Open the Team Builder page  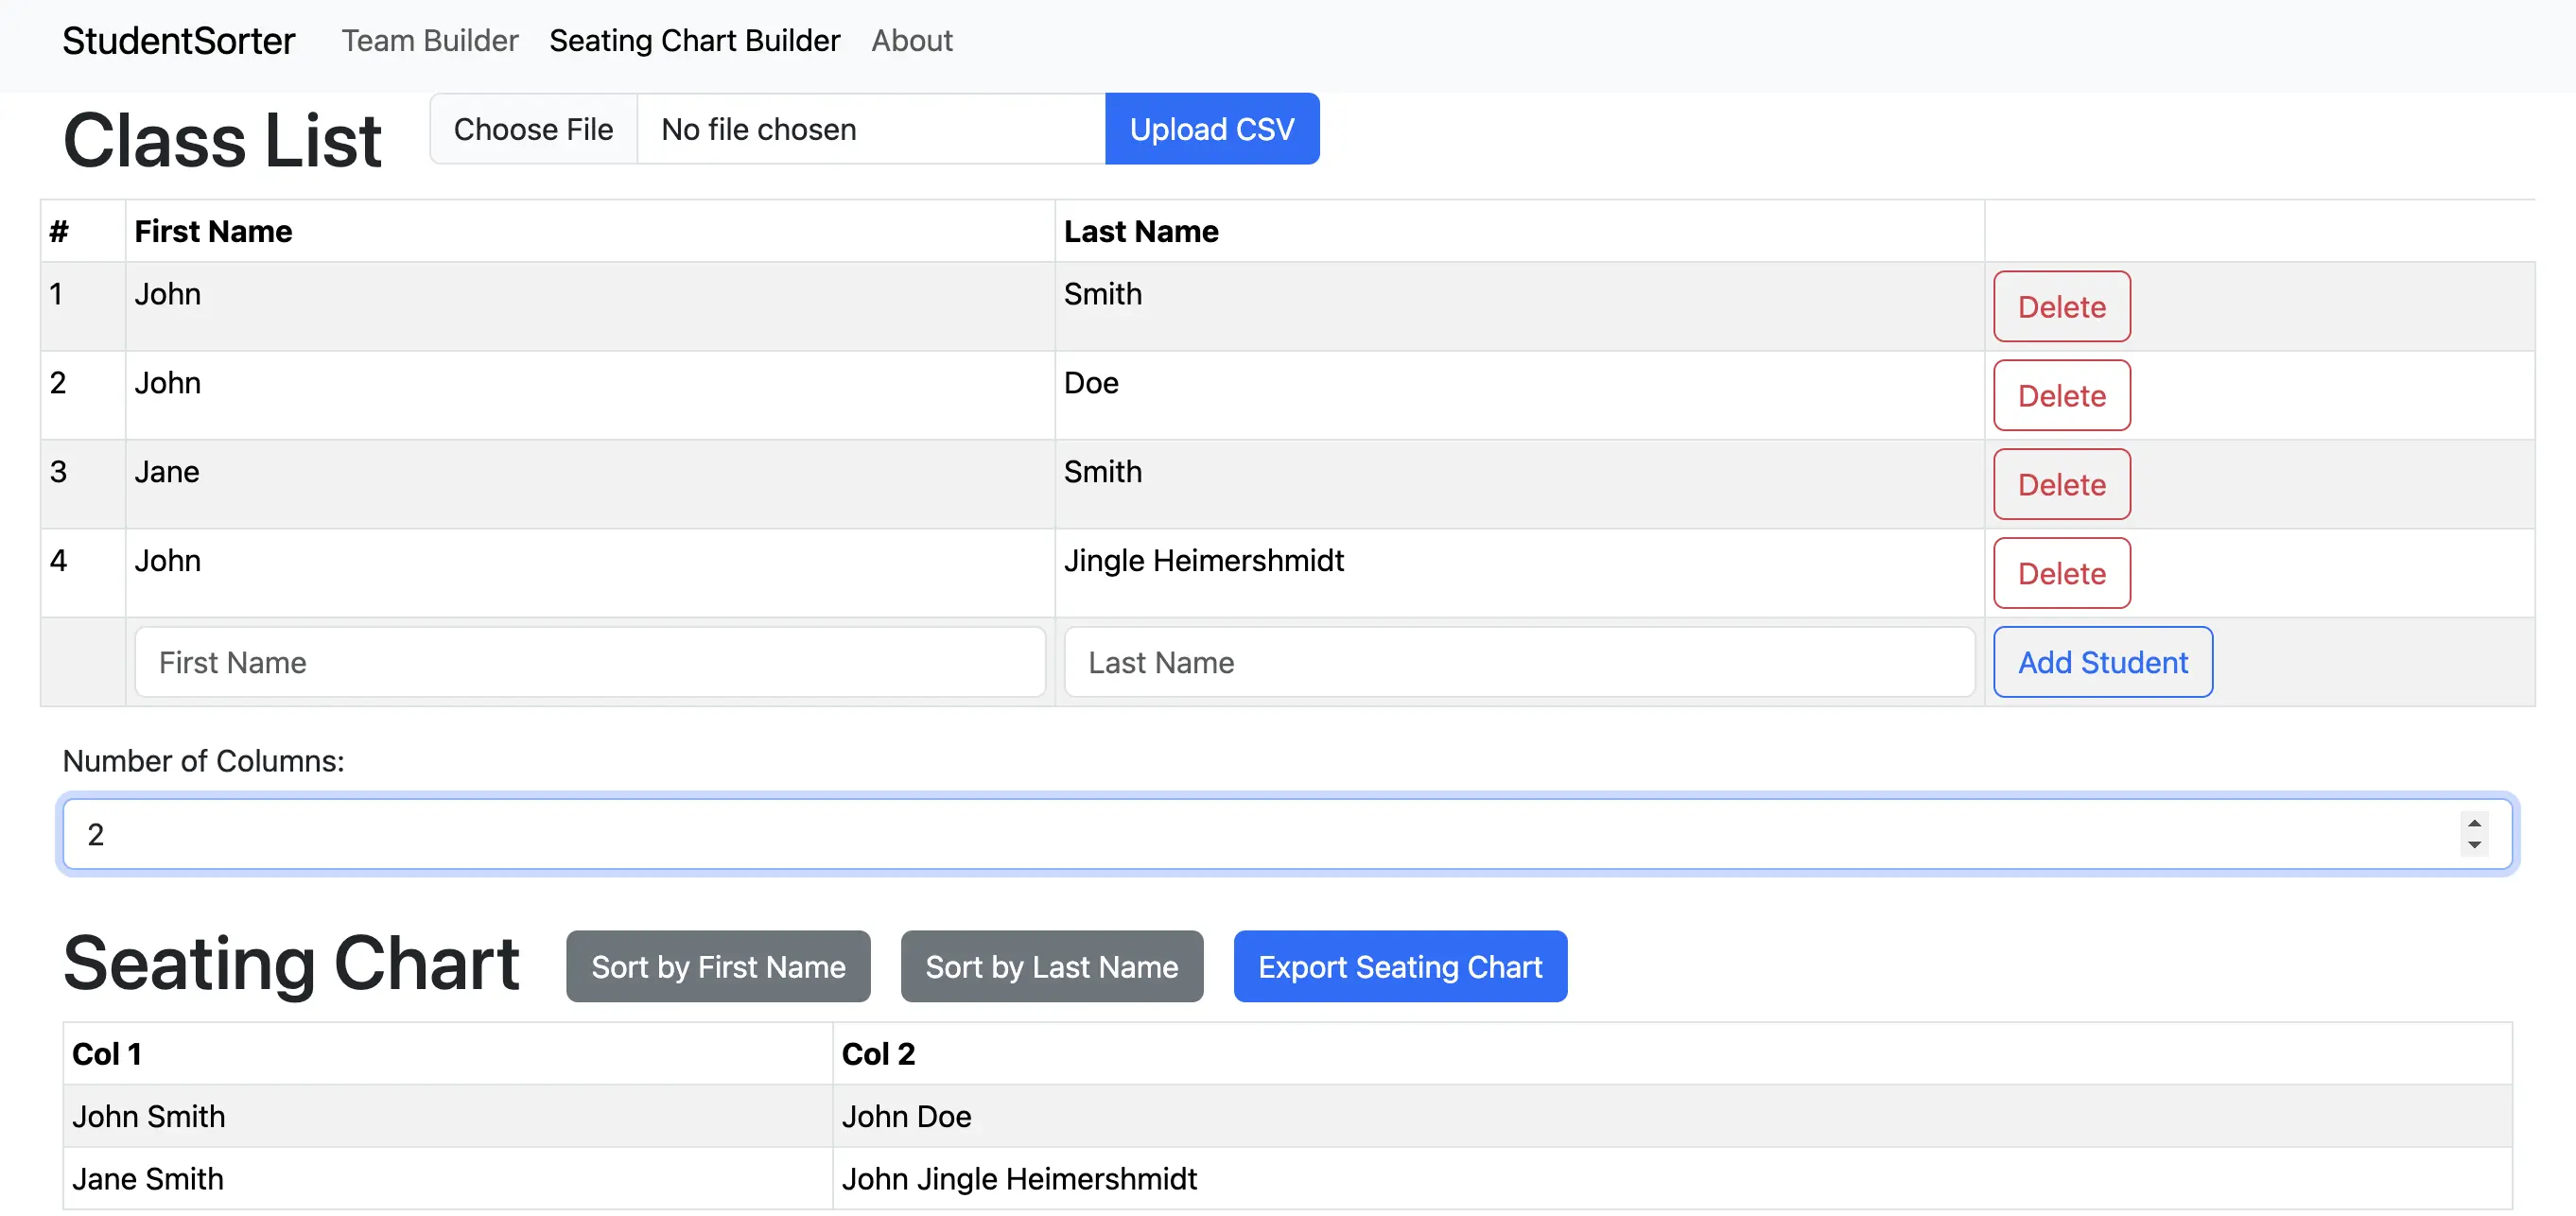coord(429,41)
